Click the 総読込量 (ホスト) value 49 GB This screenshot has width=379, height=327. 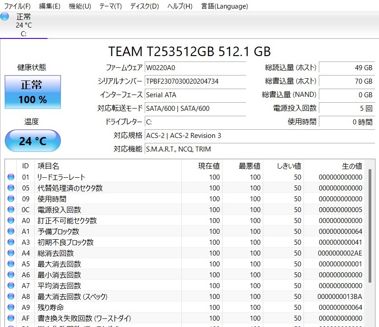(x=347, y=67)
